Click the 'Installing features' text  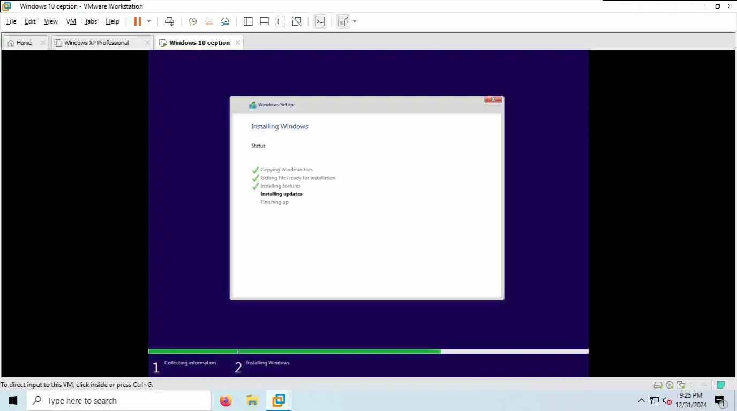(x=280, y=186)
